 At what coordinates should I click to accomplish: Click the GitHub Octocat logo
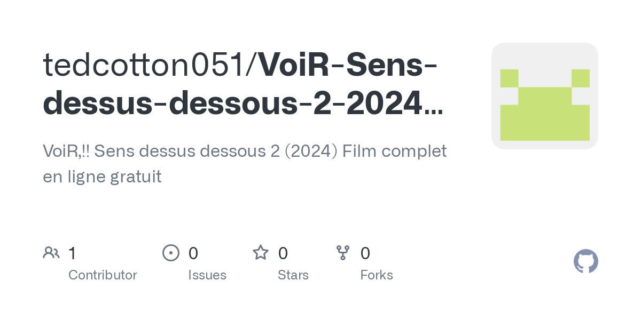(x=586, y=262)
